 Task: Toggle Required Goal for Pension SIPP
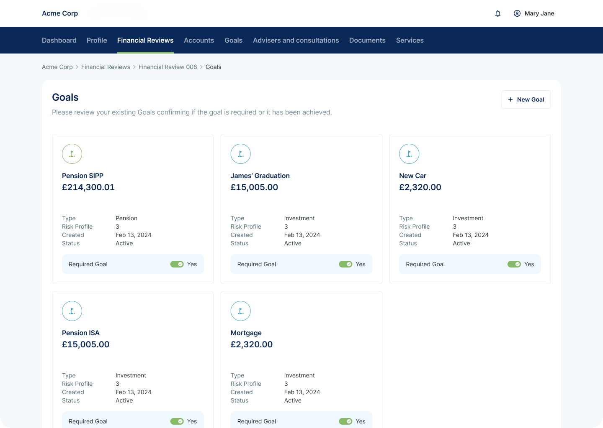point(177,264)
